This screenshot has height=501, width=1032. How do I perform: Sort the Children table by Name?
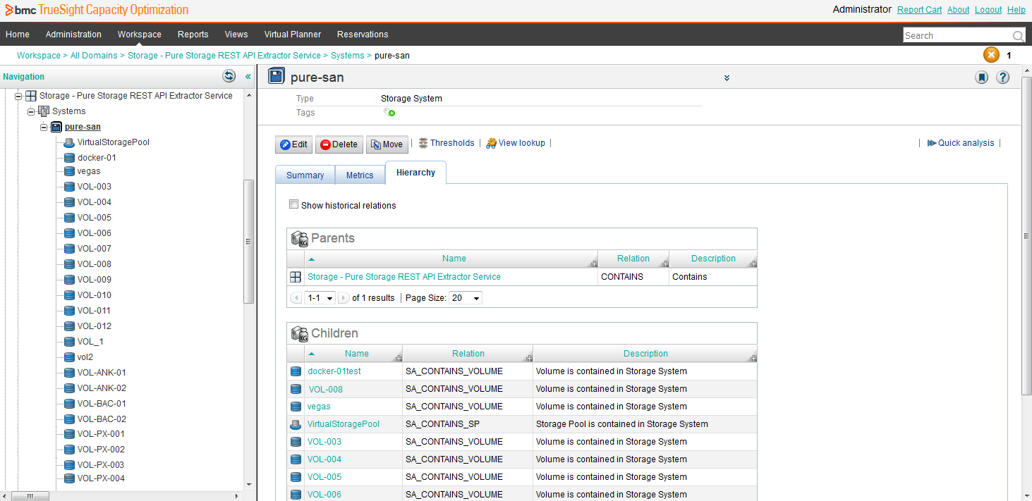click(x=357, y=354)
